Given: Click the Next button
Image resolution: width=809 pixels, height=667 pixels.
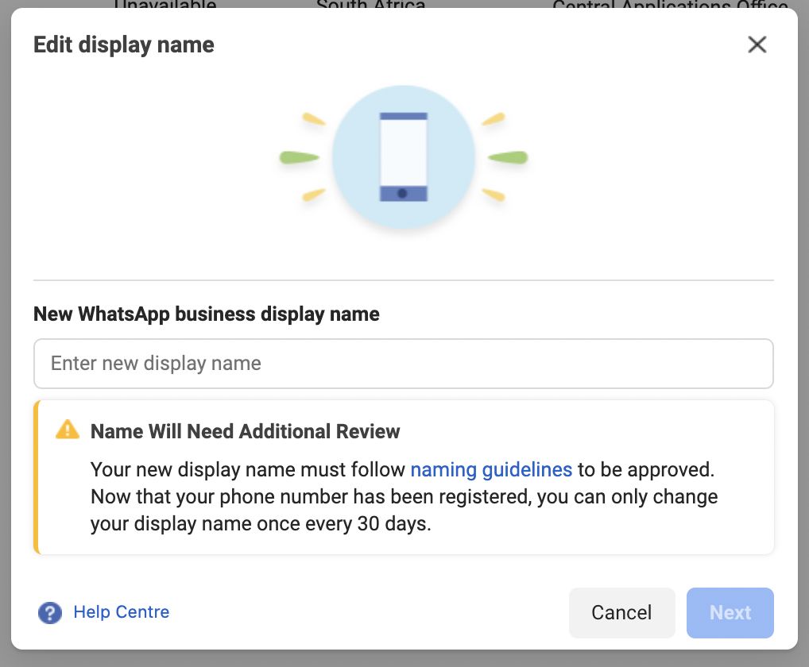Looking at the screenshot, I should point(730,612).
